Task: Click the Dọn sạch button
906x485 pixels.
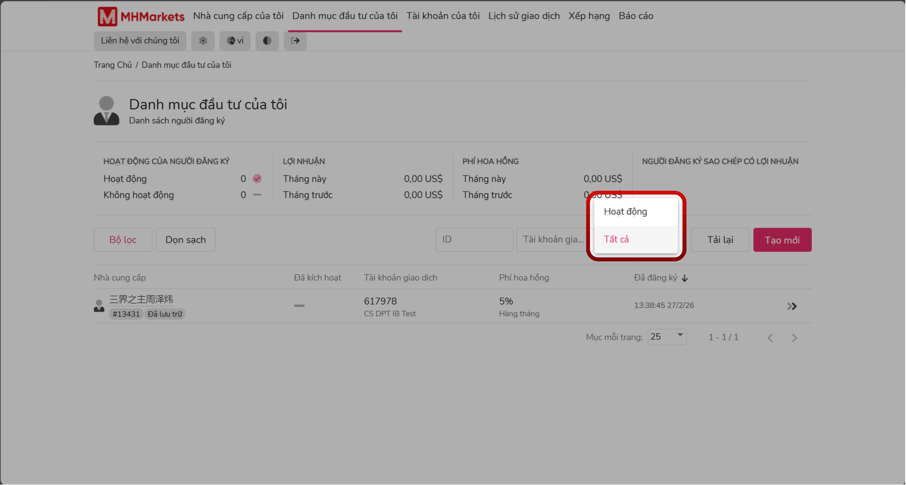Action: (185, 240)
